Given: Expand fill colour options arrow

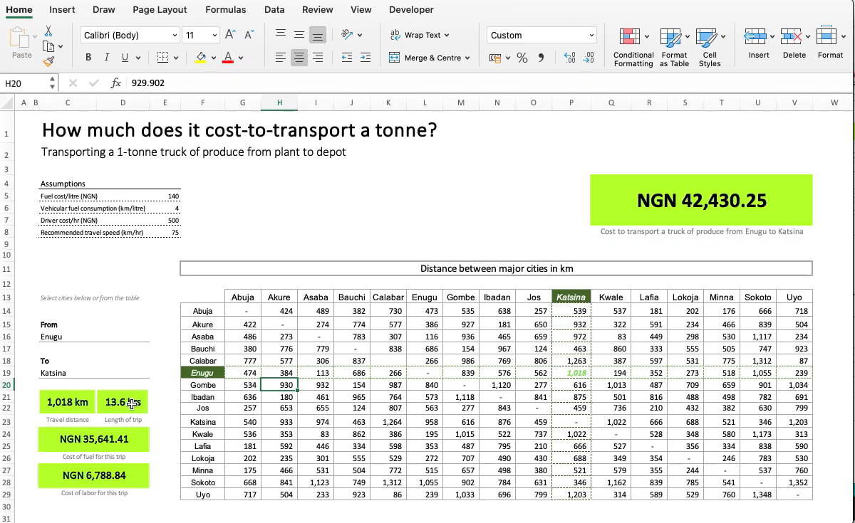Looking at the screenshot, I should coord(214,58).
